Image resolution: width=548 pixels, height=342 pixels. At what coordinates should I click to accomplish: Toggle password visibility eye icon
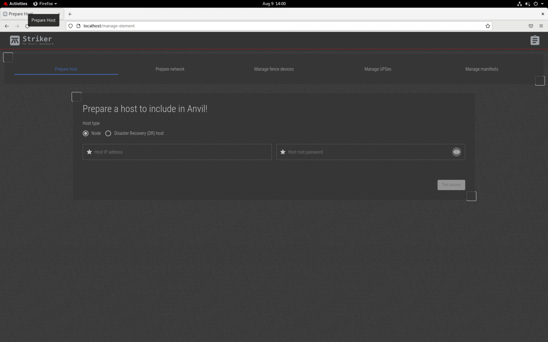pyautogui.click(x=456, y=152)
